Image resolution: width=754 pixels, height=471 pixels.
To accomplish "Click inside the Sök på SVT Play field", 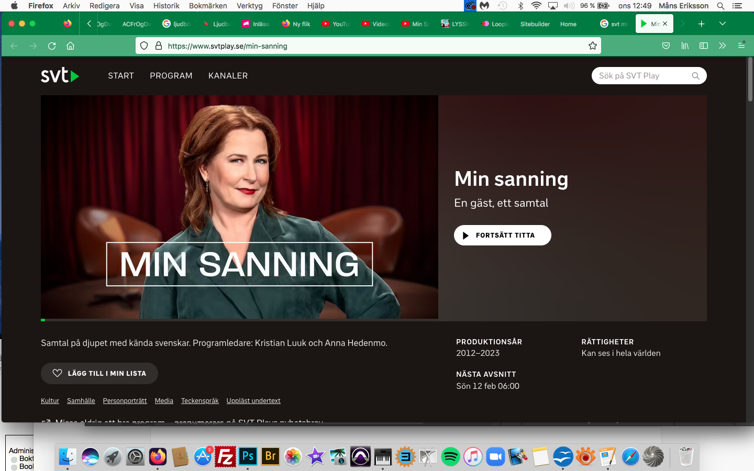I will (639, 75).
